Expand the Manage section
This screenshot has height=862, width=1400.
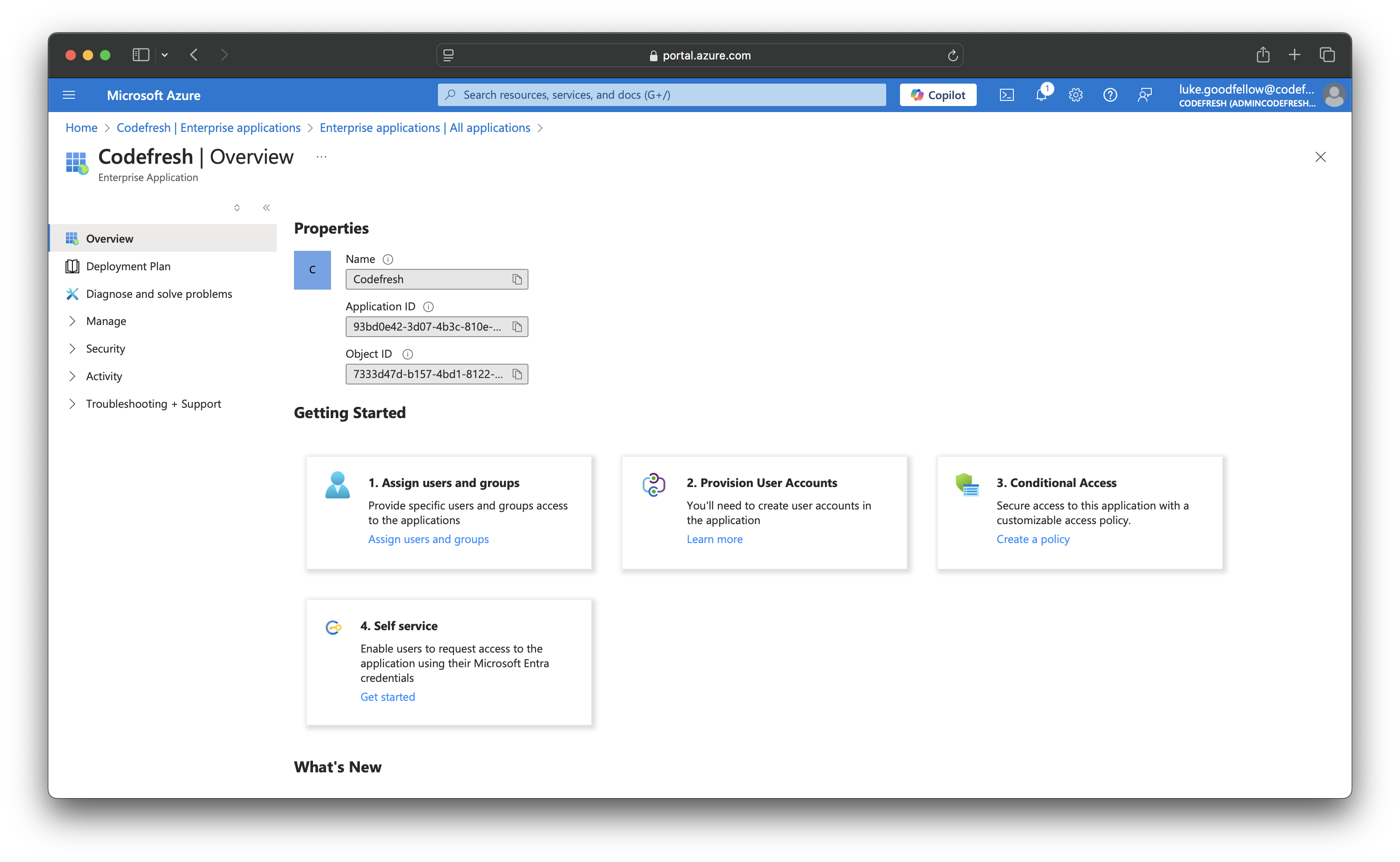coord(106,321)
